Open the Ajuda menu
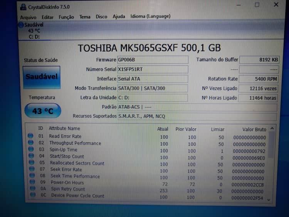The height and width of the screenshot is (217, 289). pyautogui.click(x=119, y=17)
